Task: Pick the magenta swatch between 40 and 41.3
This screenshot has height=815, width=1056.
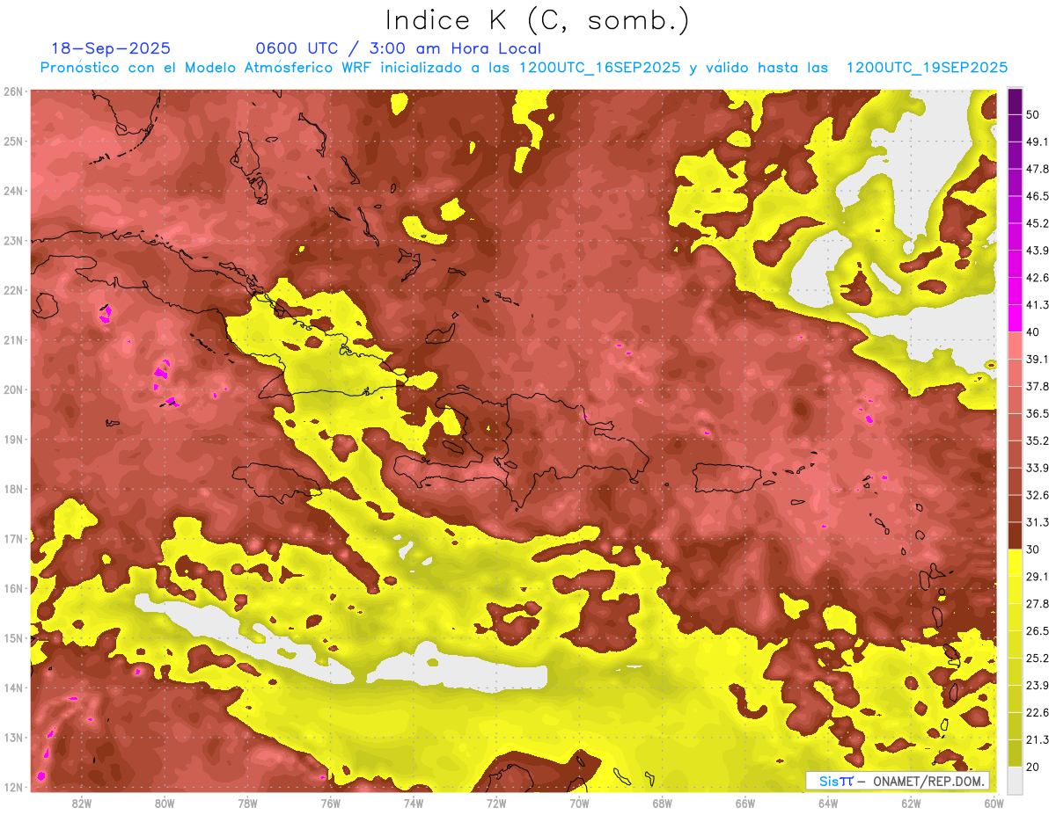Action: tap(1015, 317)
